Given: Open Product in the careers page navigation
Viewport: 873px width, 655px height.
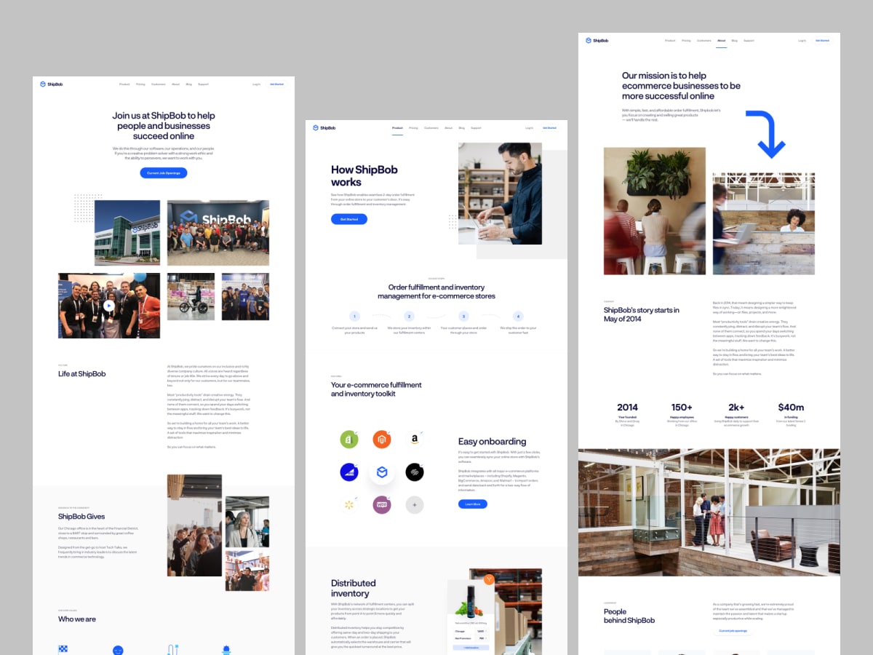Looking at the screenshot, I should point(124,84).
